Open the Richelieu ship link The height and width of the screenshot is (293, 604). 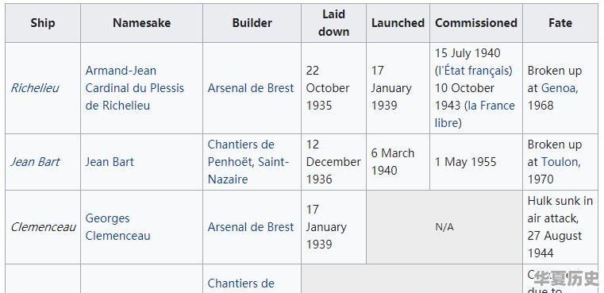coord(35,88)
